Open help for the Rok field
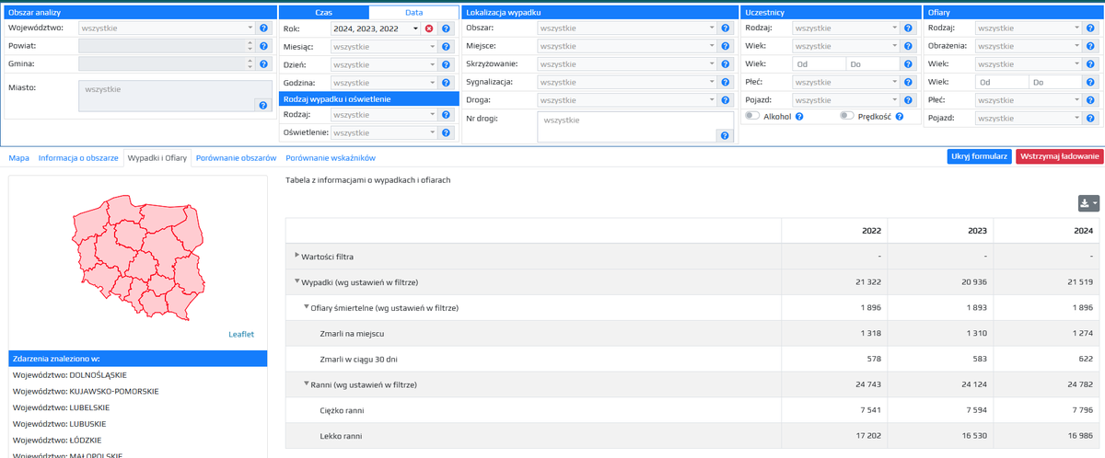 [x=446, y=29]
